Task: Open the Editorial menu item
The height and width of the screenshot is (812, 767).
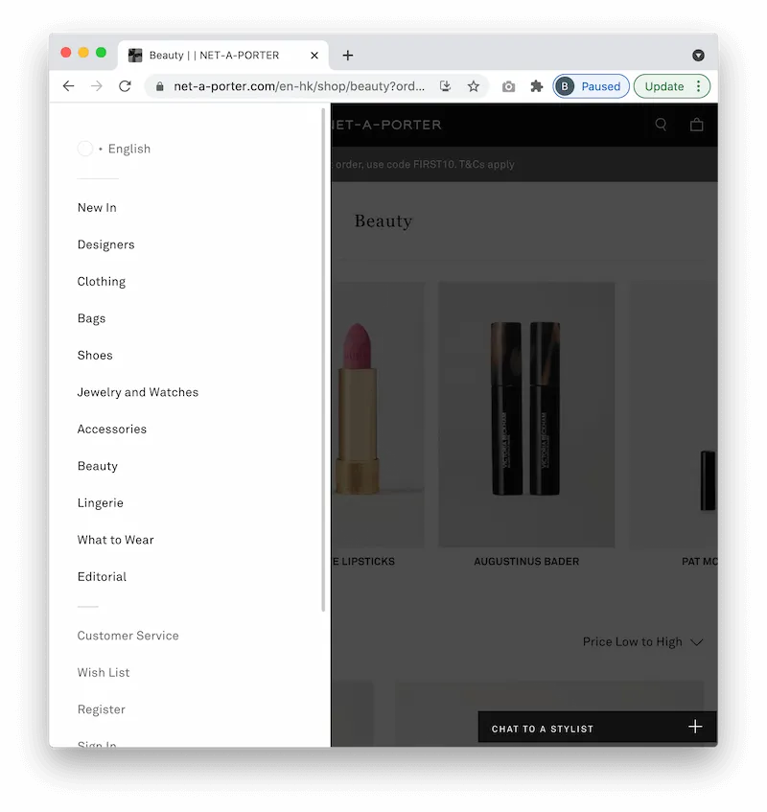Action: tap(102, 576)
